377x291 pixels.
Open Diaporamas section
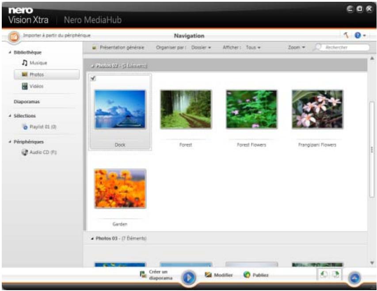[27, 102]
